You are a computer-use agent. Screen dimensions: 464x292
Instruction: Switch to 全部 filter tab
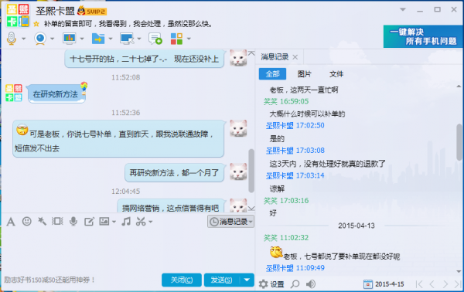(272, 74)
